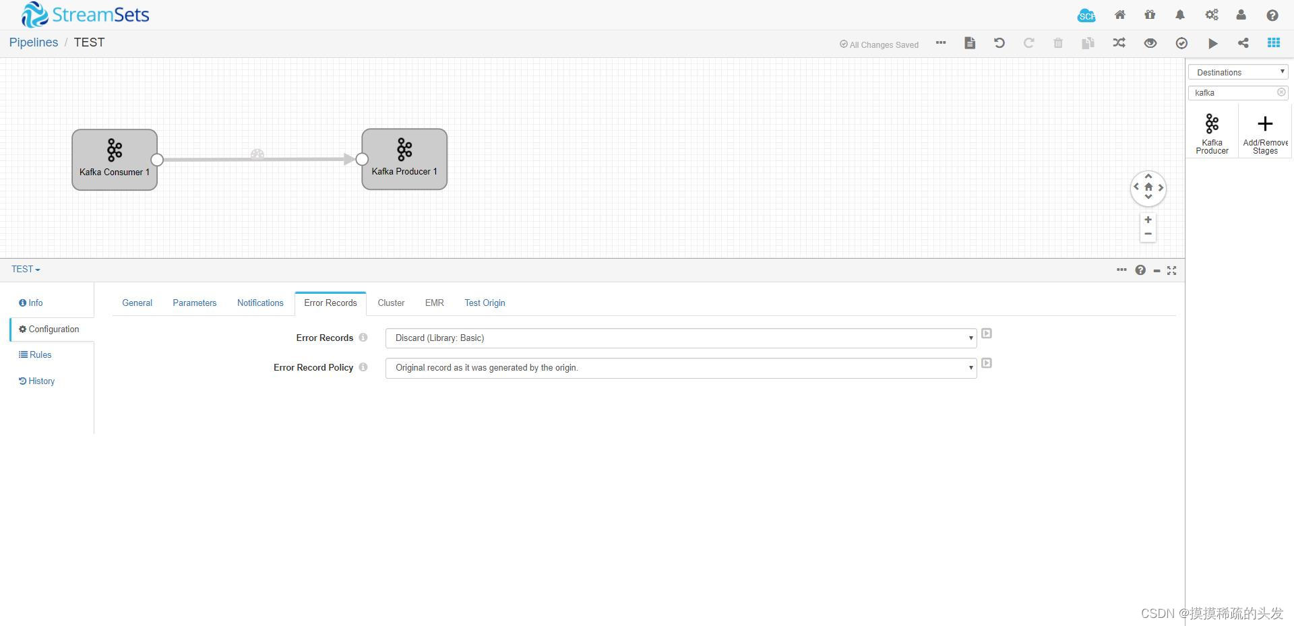Navigate back via Pipelines breadcrumb
Viewport: 1294px width, 626px height.
33,42
